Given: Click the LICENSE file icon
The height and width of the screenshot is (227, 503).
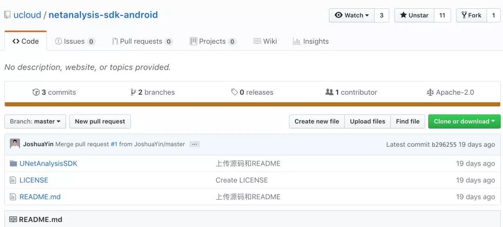Looking at the screenshot, I should (x=13, y=180).
